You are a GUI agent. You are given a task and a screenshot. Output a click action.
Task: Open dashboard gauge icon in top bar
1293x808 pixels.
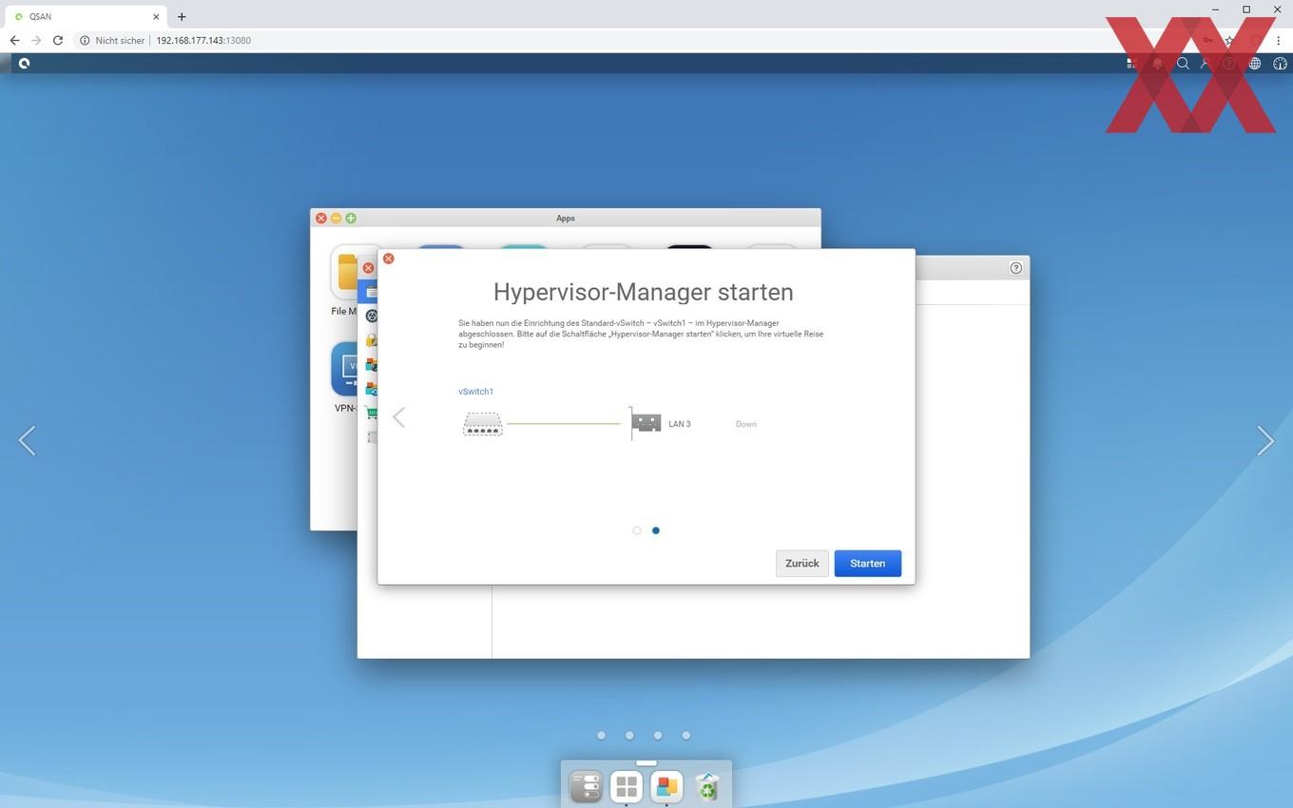tap(1280, 64)
